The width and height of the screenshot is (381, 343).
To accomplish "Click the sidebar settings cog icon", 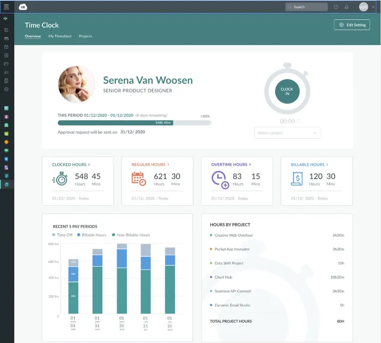I will [x=7, y=89].
